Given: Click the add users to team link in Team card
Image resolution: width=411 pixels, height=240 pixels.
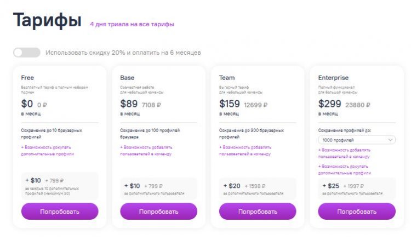Looking at the screenshot, I should click(245, 151).
